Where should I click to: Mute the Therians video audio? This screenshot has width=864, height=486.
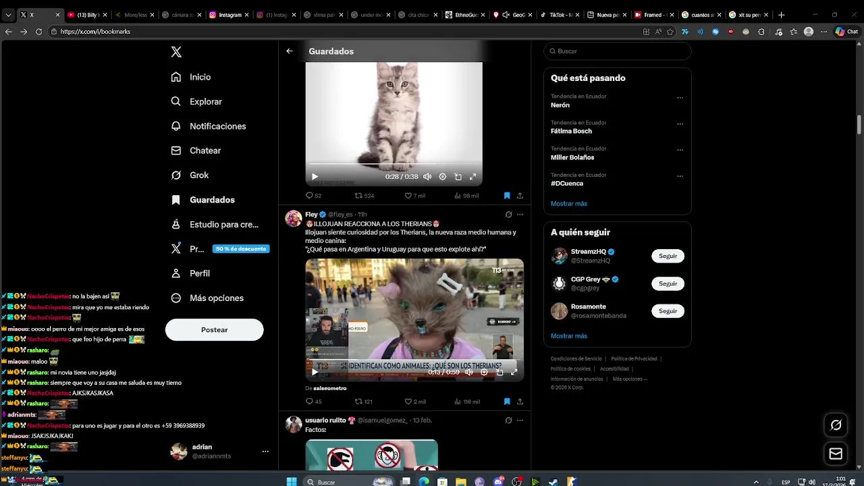point(468,372)
